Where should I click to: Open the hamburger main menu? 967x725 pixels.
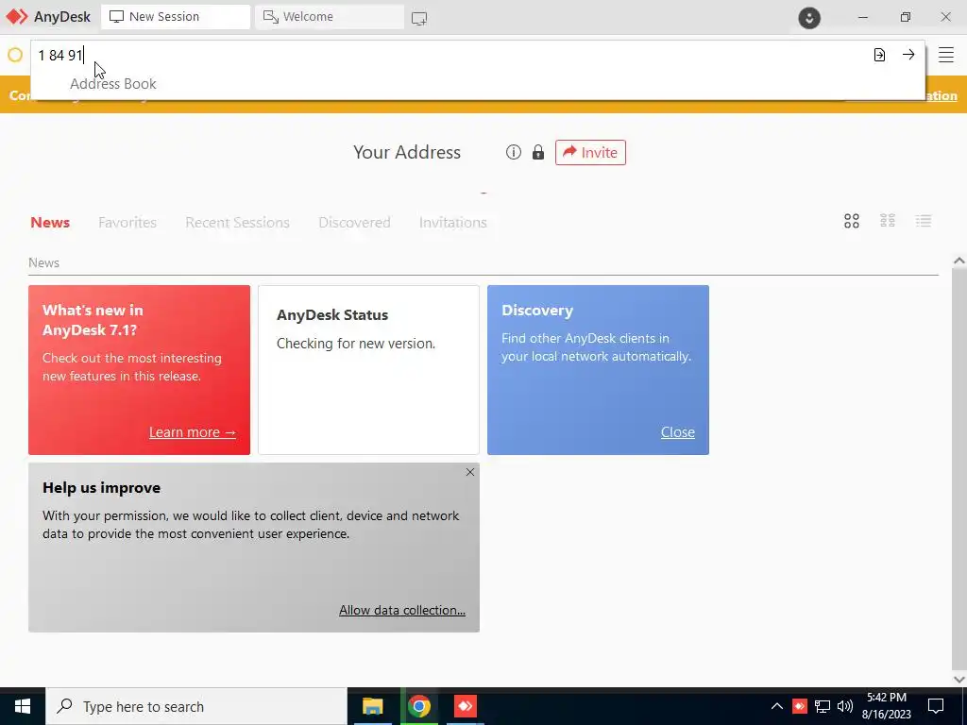click(x=946, y=55)
